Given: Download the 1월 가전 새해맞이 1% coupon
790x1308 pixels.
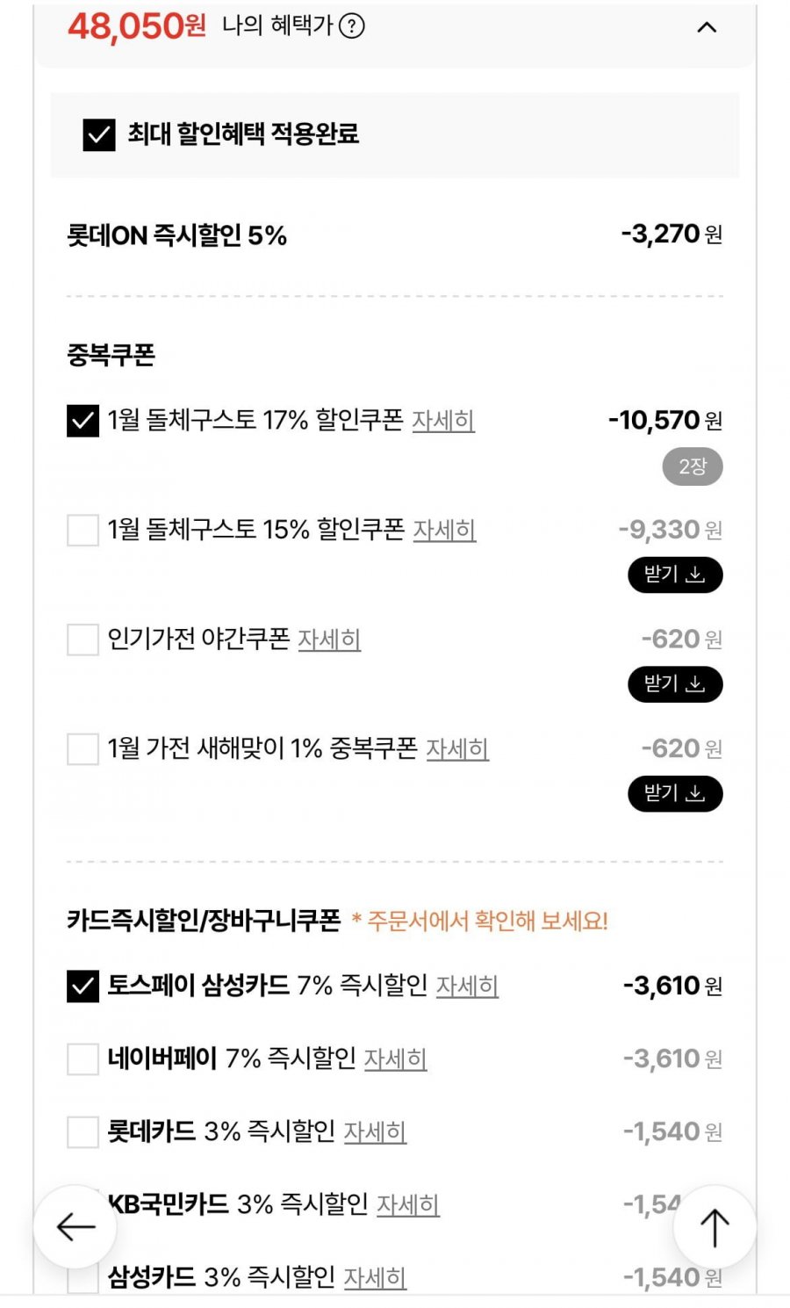Looking at the screenshot, I should pos(675,794).
